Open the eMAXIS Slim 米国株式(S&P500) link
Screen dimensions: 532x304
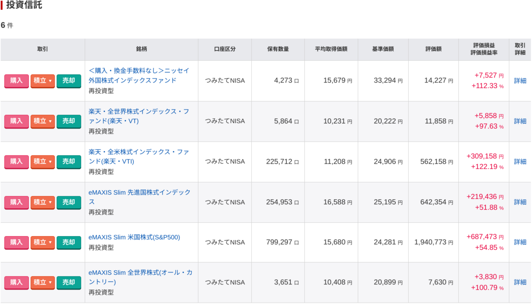point(134,237)
